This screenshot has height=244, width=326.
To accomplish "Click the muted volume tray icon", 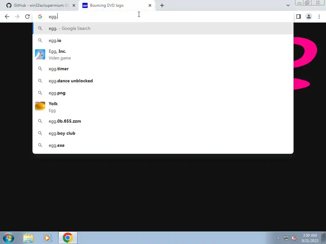I will coord(294,238).
